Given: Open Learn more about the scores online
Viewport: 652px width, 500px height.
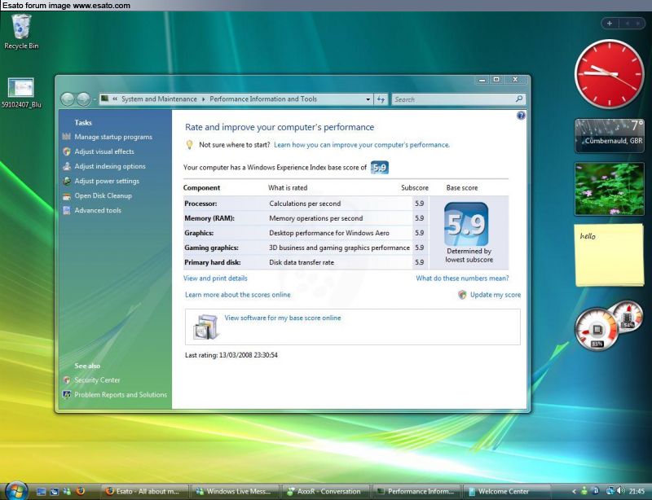Looking at the screenshot, I should click(238, 295).
